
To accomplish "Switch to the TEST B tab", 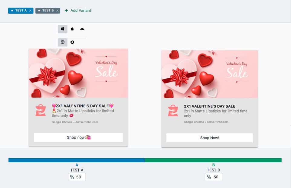I will (x=48, y=11).
